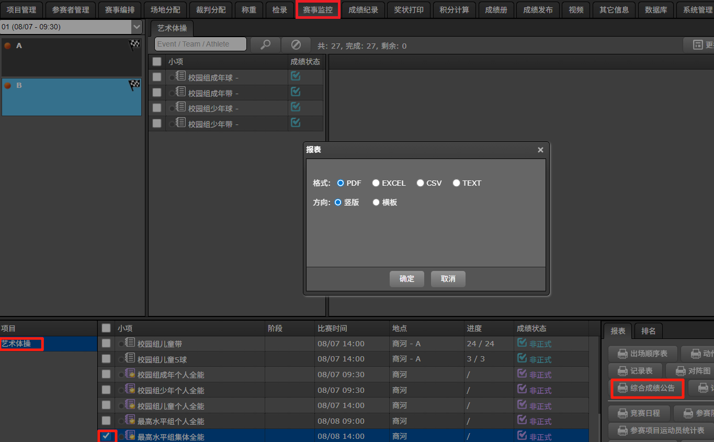Click the status icon of 校园组儿童带 row

522,343
